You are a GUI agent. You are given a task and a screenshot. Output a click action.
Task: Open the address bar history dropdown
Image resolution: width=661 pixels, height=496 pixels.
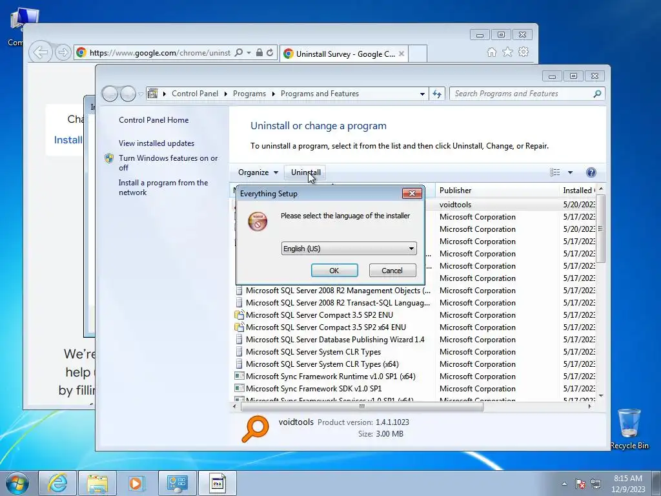422,94
